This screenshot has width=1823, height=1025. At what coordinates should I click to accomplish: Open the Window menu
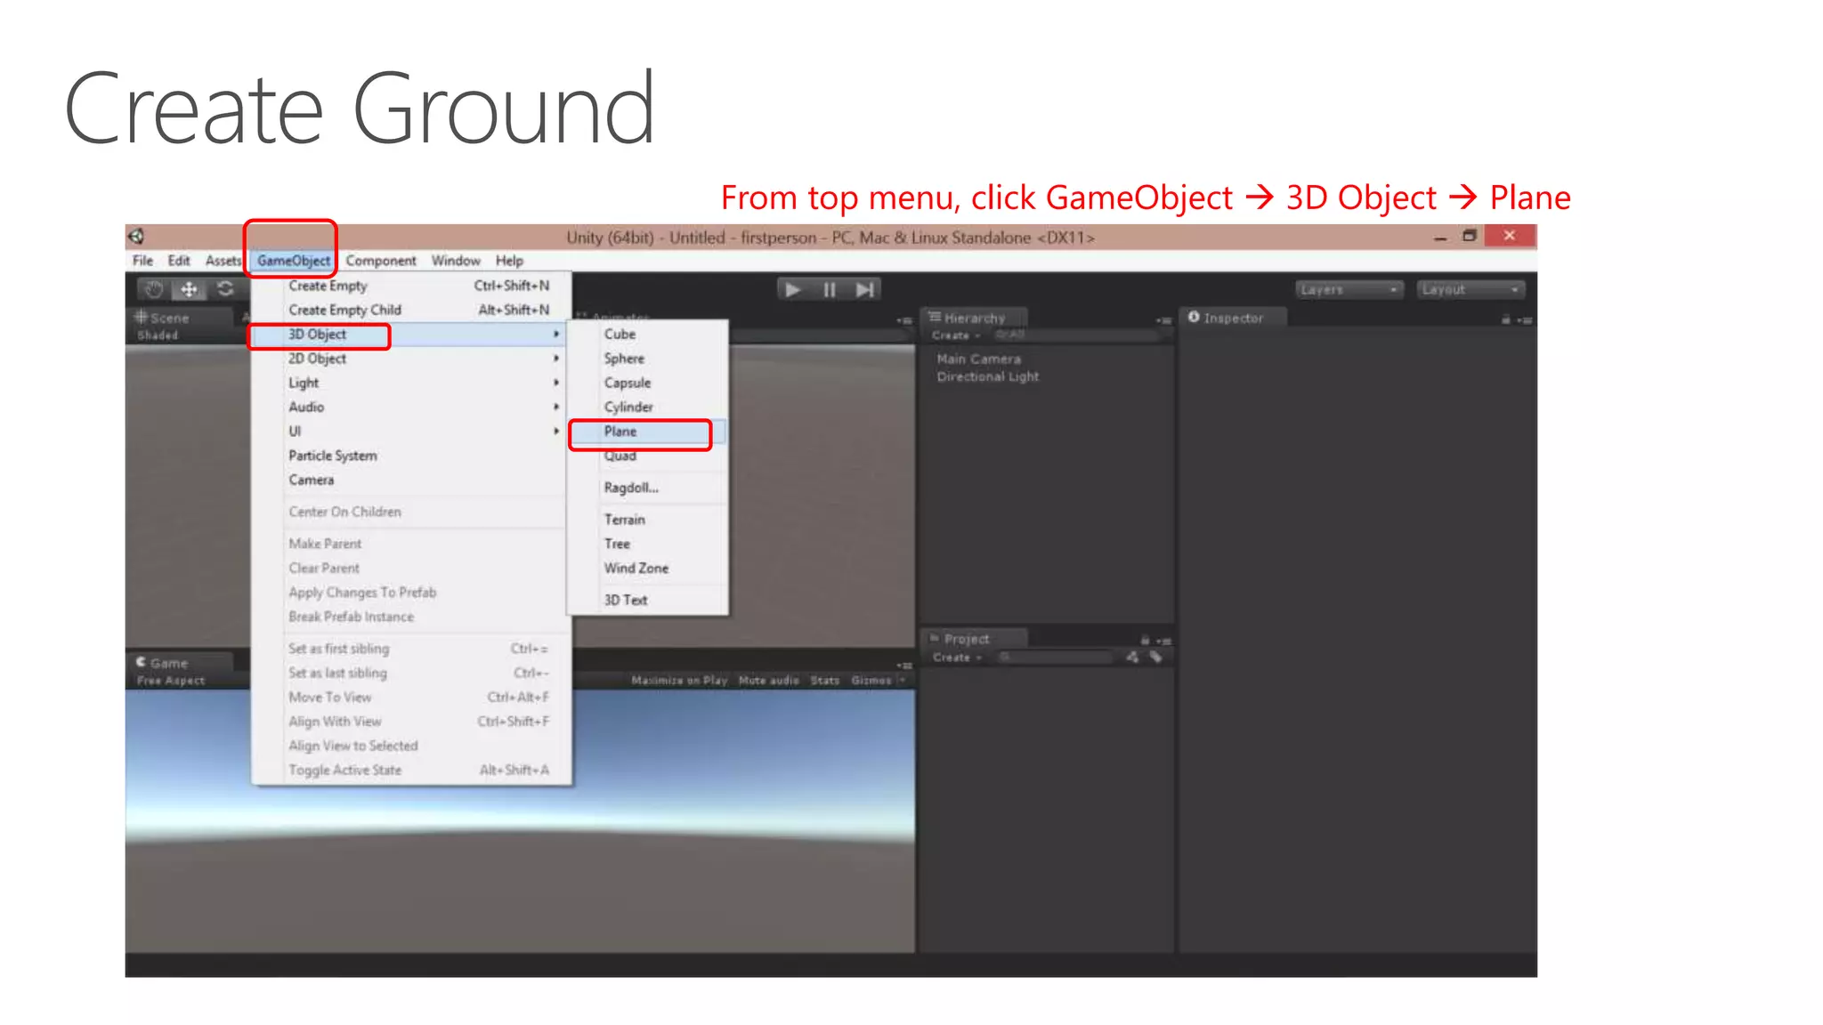pos(456,261)
